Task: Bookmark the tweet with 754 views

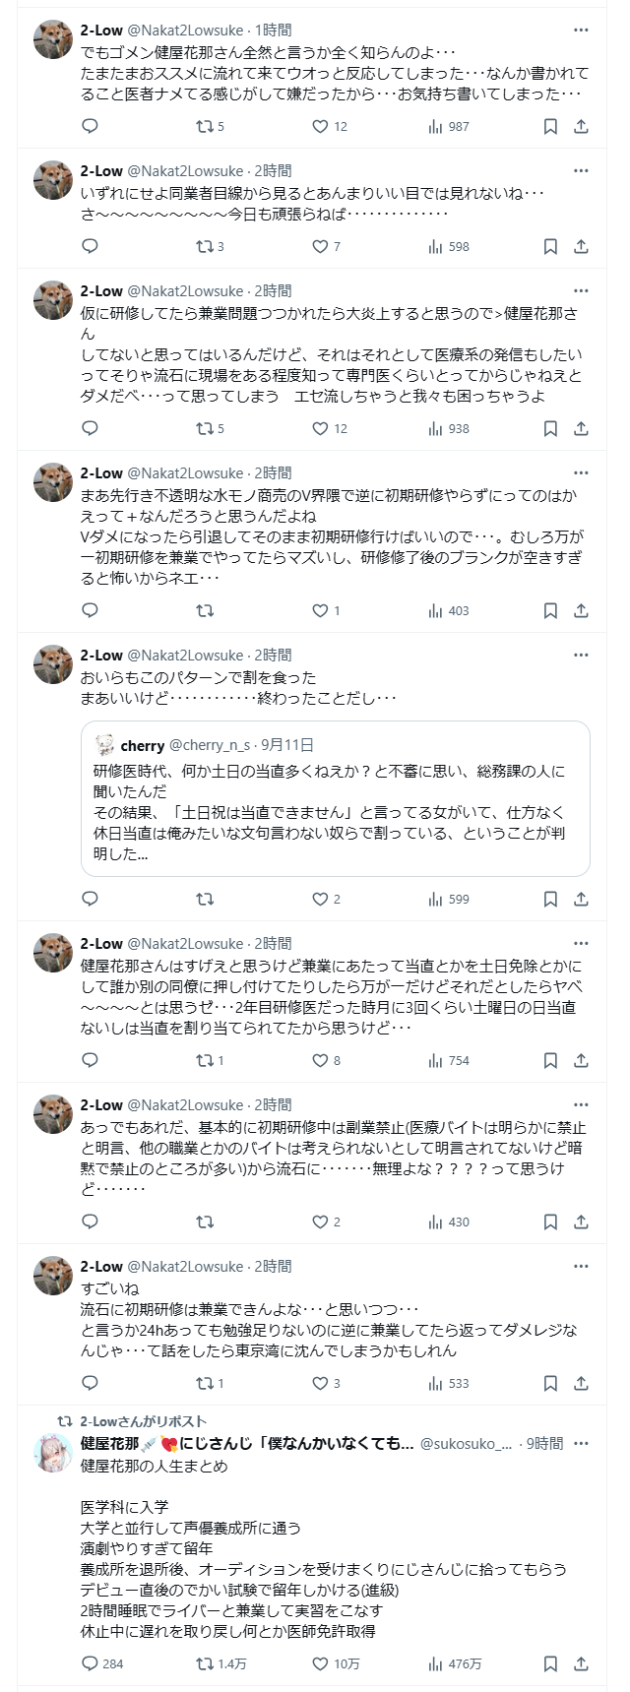Action: (550, 1060)
